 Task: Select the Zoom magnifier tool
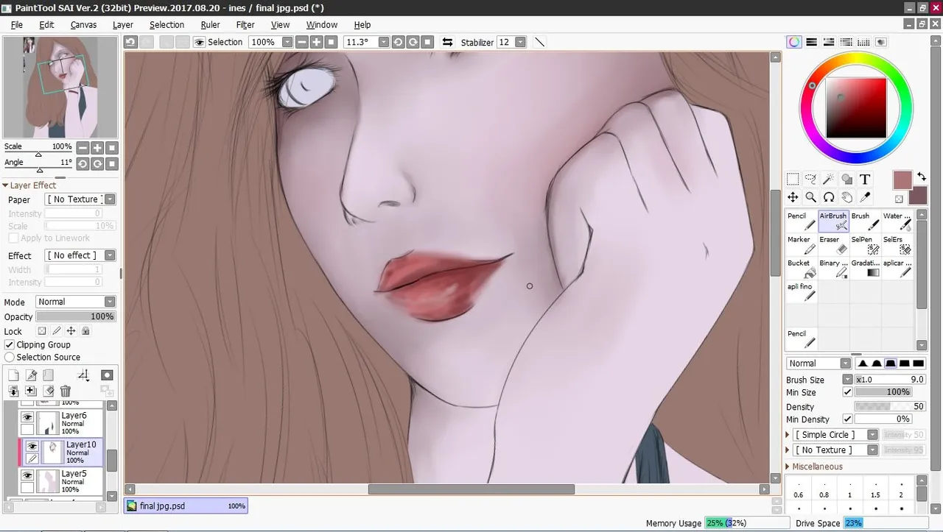tap(810, 197)
